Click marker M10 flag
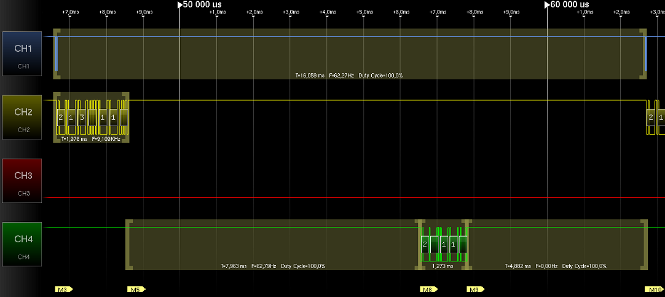The image size is (665, 297). (655, 290)
